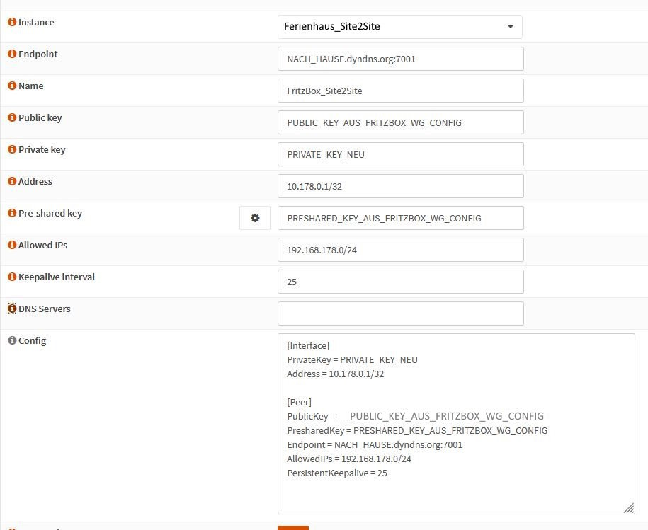The image size is (648, 530).
Task: Click the Name field containing FritzBox_Site2Site
Action: 400,91
